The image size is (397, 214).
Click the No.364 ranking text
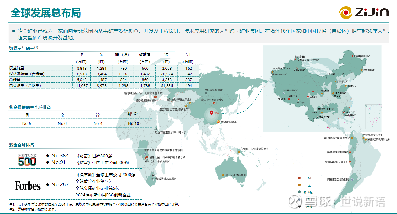tap(60, 156)
